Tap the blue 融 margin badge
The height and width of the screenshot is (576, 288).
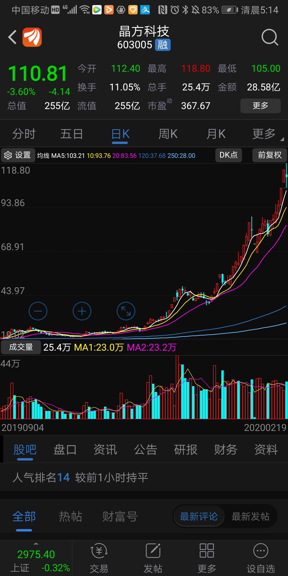163,45
